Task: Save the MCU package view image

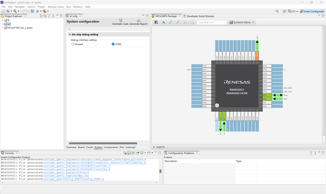Action: [156, 22]
